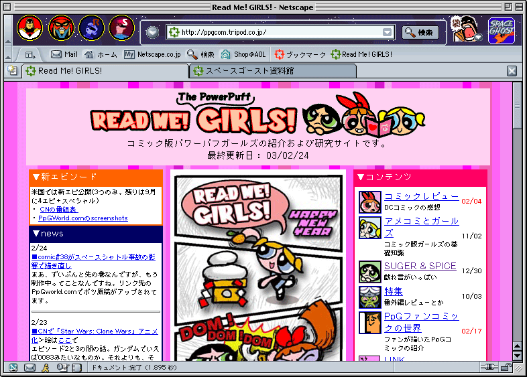Close the current tab with X button

pyautogui.click(x=512, y=71)
